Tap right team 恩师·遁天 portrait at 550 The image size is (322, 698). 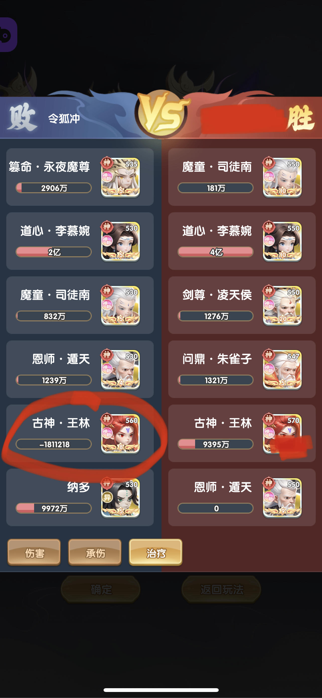point(282,498)
